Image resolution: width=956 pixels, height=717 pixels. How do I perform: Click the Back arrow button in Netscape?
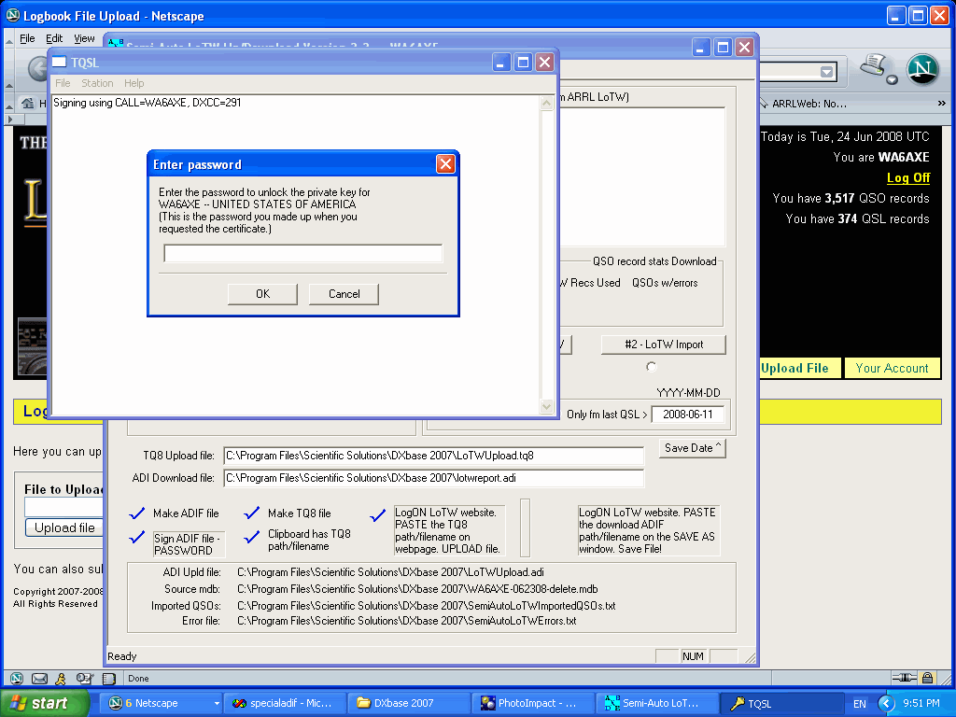click(37, 68)
